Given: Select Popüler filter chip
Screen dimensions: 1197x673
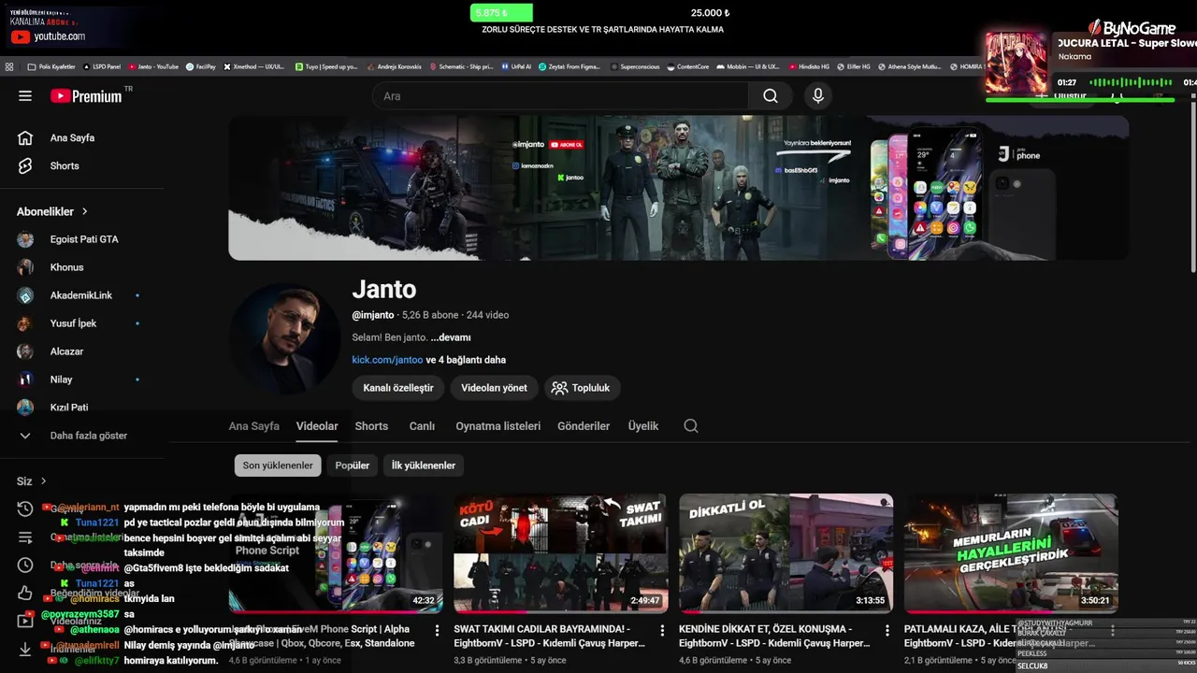Looking at the screenshot, I should [x=353, y=465].
